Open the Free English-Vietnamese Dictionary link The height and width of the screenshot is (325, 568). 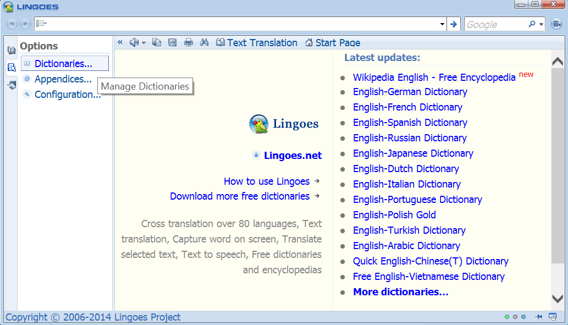(429, 277)
